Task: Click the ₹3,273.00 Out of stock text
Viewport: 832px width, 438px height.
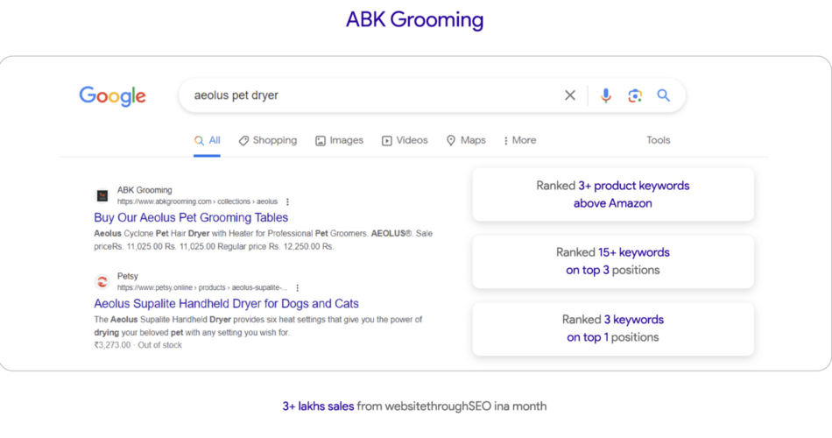Action: click(x=138, y=345)
